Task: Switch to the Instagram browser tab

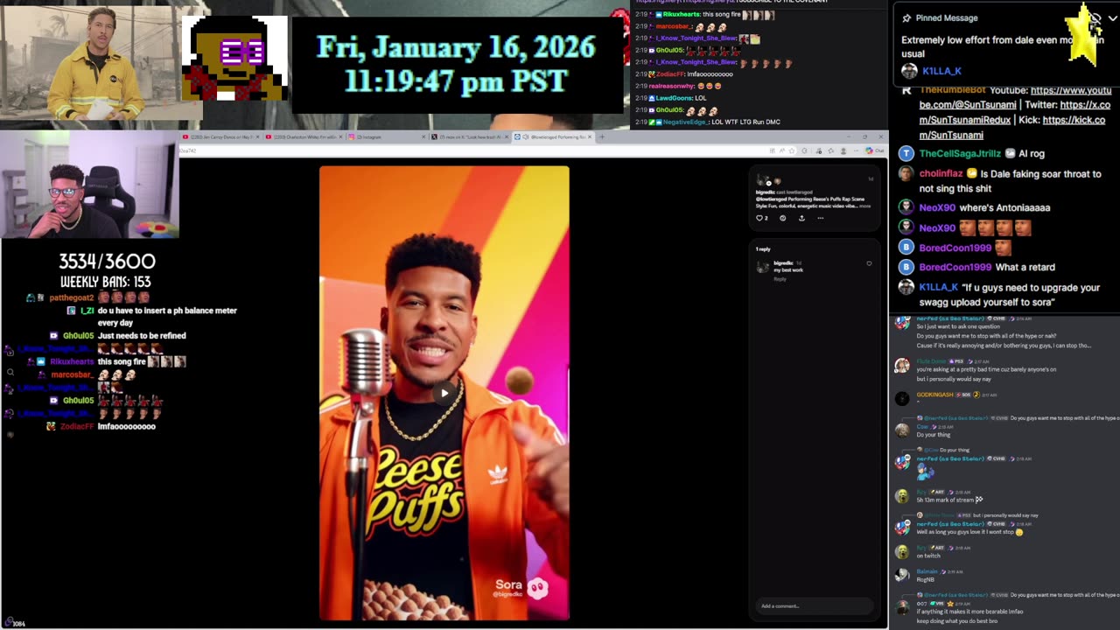Action: tap(387, 136)
